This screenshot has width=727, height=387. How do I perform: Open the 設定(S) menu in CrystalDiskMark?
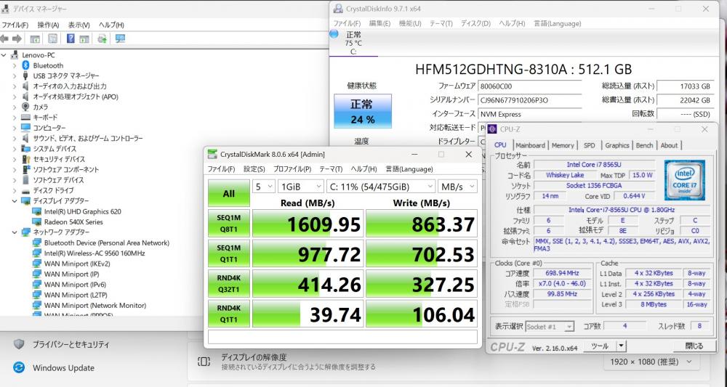point(254,169)
